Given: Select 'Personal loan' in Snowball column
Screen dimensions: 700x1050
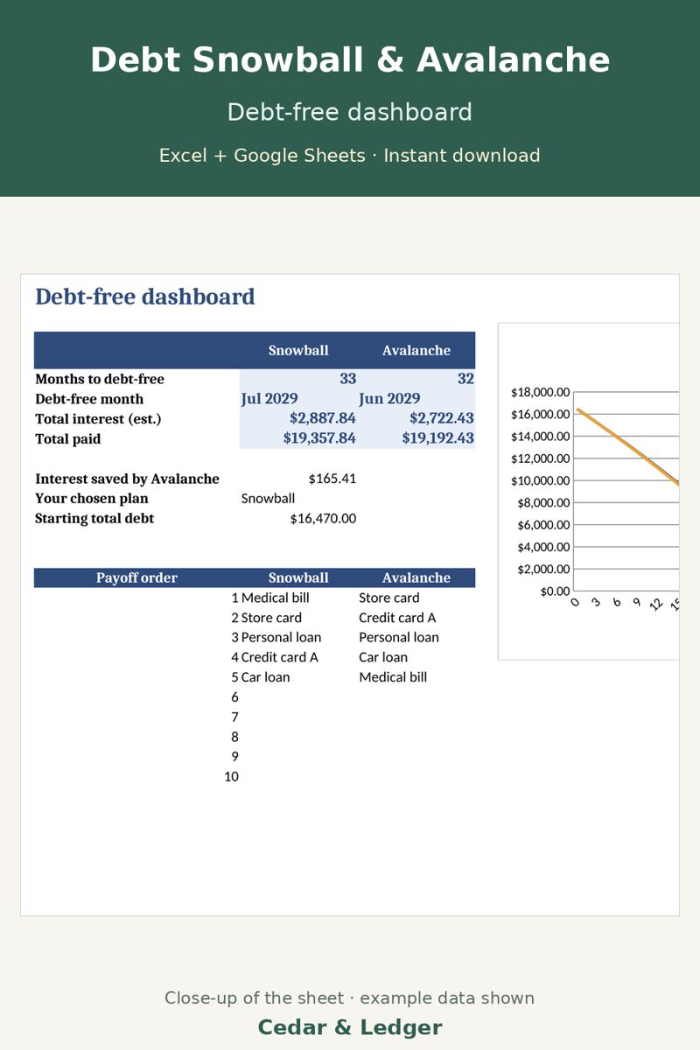Looking at the screenshot, I should (x=281, y=638).
